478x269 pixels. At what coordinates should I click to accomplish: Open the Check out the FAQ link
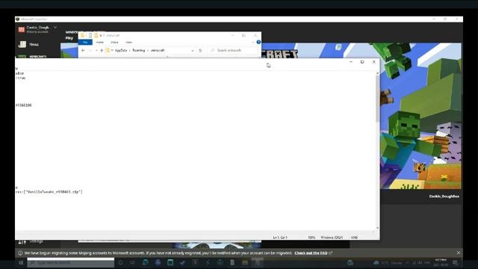pyautogui.click(x=311, y=253)
